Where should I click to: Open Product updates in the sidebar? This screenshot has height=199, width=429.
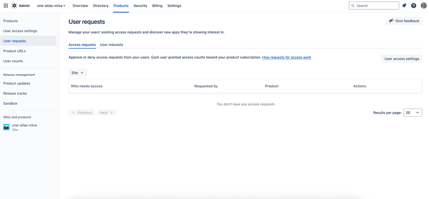(x=28, y=83)
